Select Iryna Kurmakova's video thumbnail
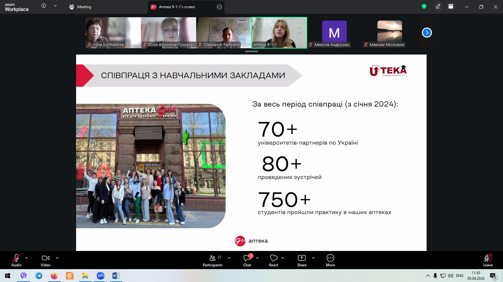This screenshot has height=282, width=503. coord(113,33)
